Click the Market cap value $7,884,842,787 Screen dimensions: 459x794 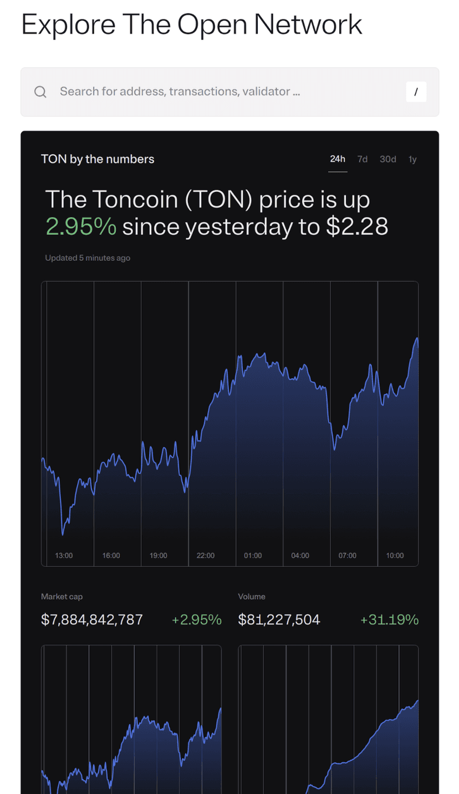pyautogui.click(x=92, y=619)
